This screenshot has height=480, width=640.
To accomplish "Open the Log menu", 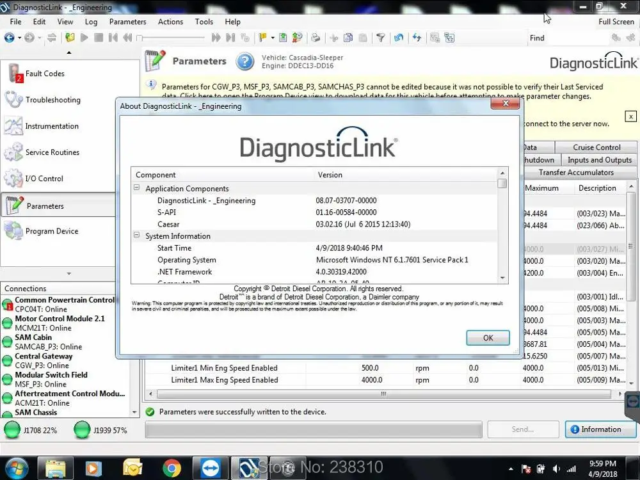I will click(91, 22).
